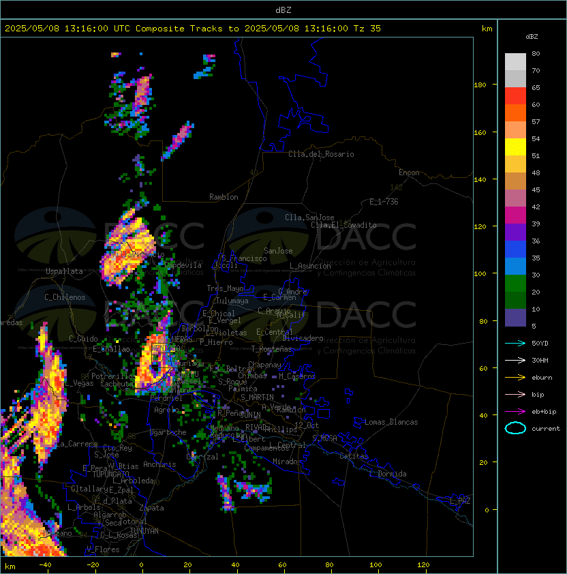Click the yellow eburn arrow in the legend
The image size is (567, 574).
click(515, 378)
